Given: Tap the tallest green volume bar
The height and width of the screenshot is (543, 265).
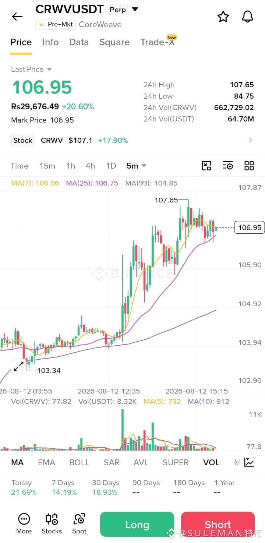Looking at the screenshot, I should click(123, 430).
